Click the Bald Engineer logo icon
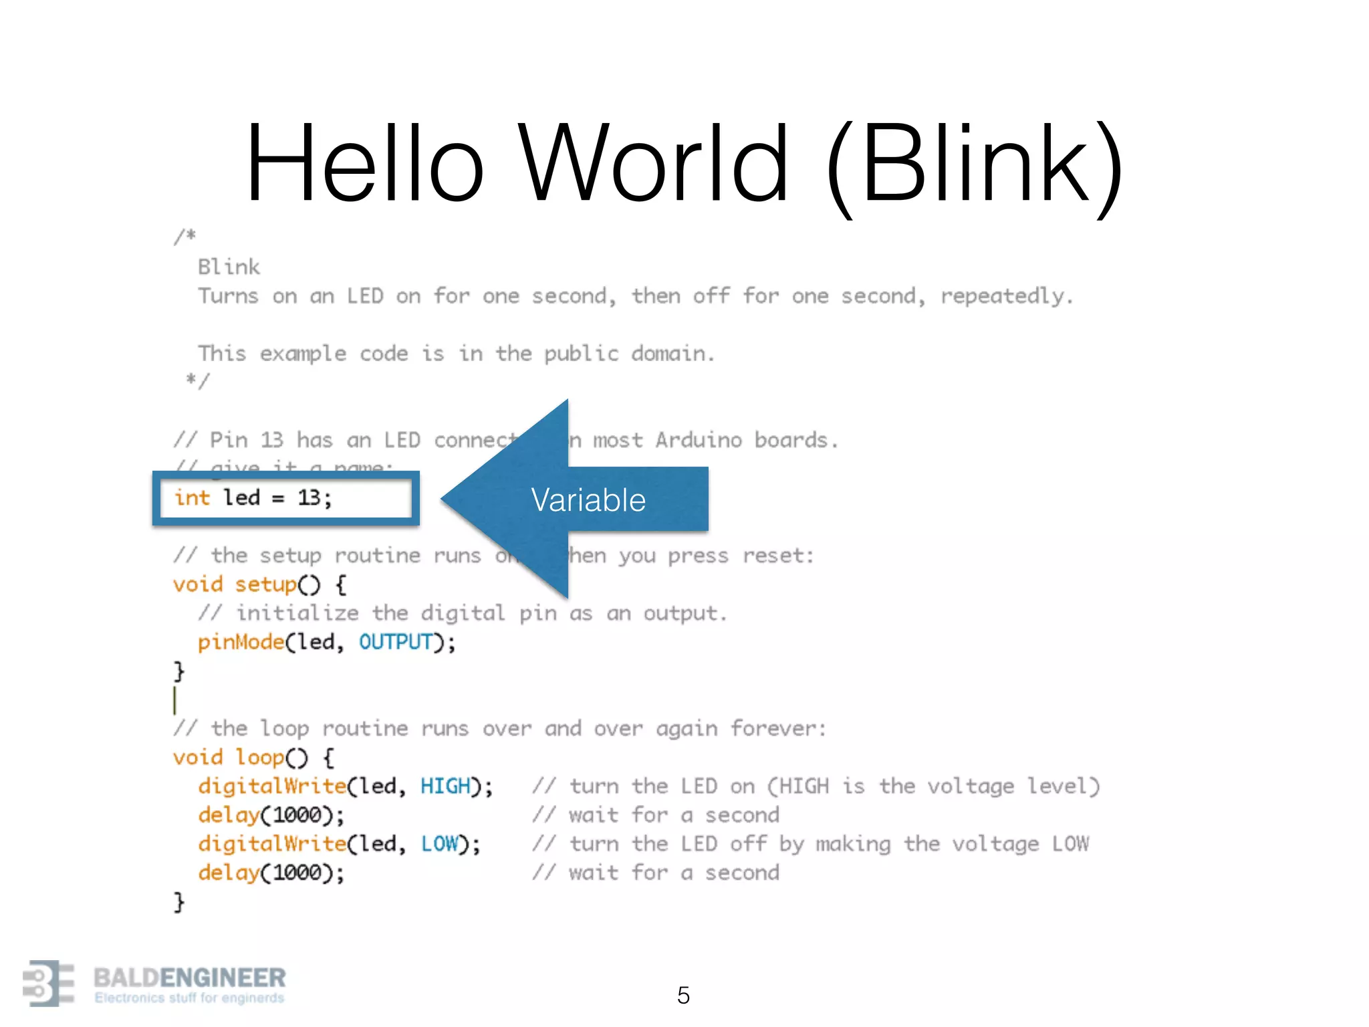 coord(49,983)
